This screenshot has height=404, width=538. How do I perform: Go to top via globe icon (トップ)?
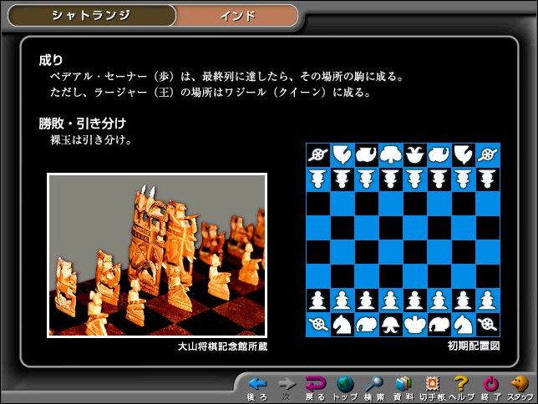pos(344,386)
